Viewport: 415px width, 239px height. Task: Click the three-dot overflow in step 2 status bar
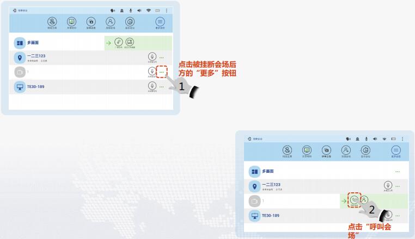click(x=402, y=139)
